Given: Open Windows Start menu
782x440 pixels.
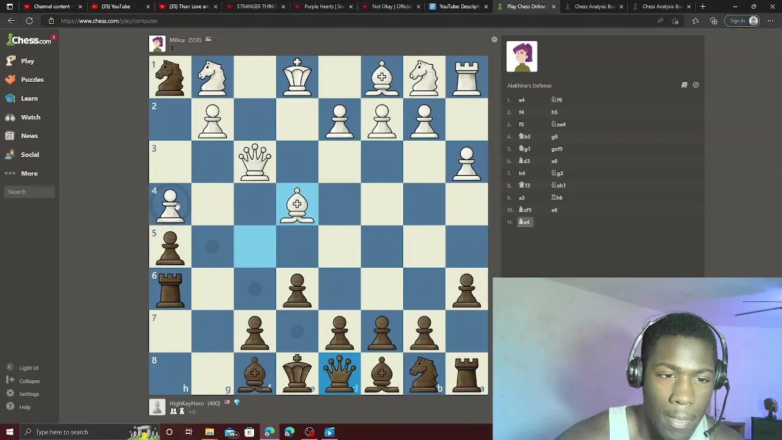Looking at the screenshot, I should (9, 432).
